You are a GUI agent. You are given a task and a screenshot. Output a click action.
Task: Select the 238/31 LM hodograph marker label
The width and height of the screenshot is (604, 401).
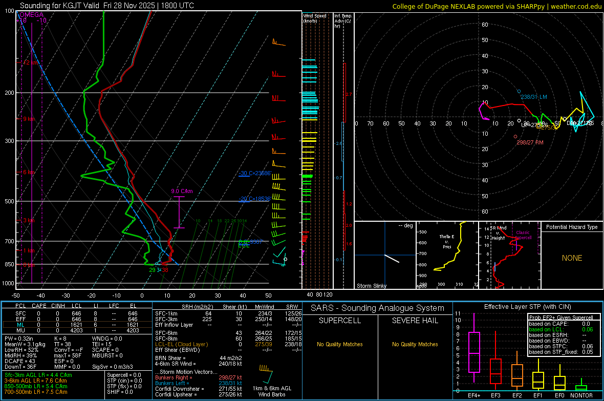point(534,97)
